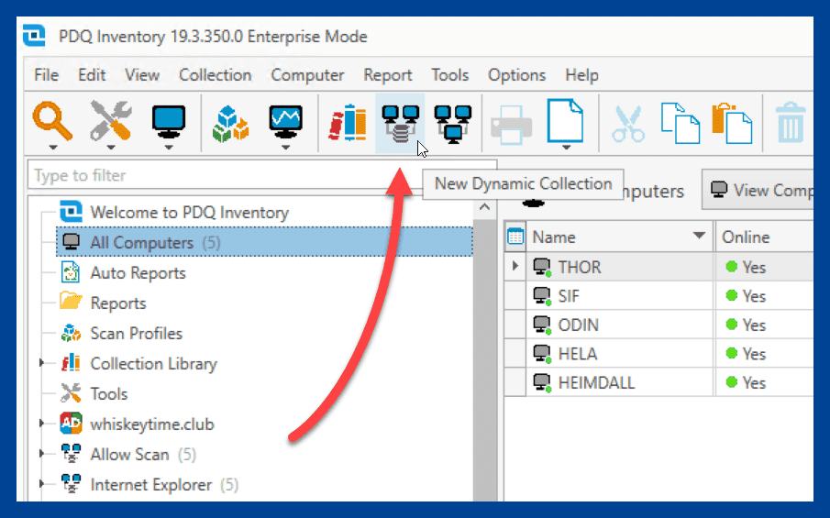Click the PDQ Inventory logo in title bar
This screenshot has height=518, width=830.
pyautogui.click(x=34, y=36)
